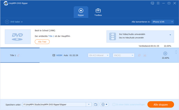Viewport: 179px width, 110px height.
Task: Open settings gear dropdown
Action: pos(104,104)
